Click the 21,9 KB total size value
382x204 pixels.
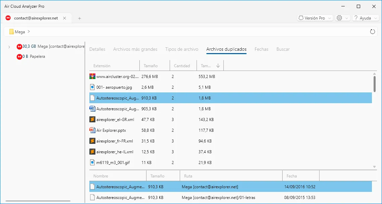[205, 162]
